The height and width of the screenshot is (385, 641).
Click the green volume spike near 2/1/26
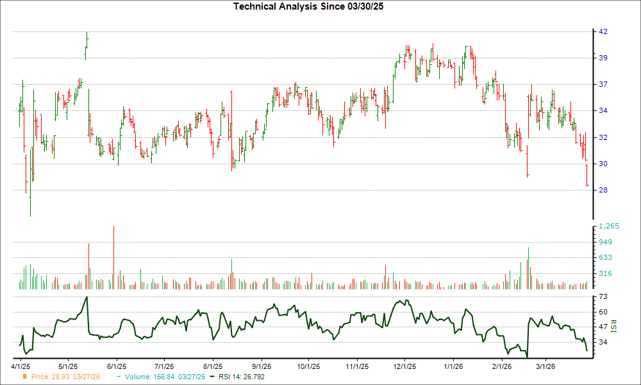(x=528, y=266)
